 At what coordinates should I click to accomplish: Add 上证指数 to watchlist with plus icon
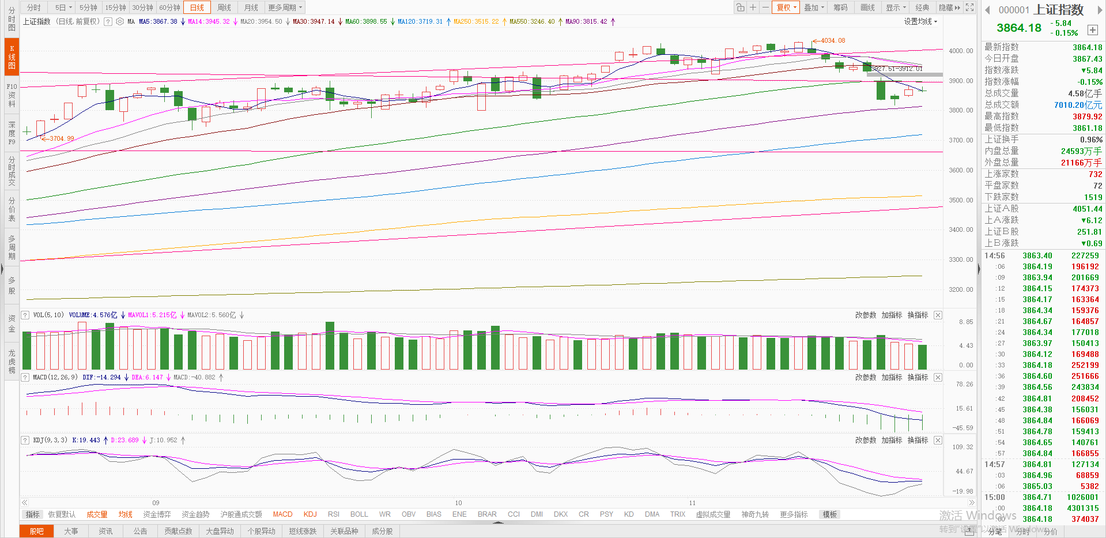pos(1092,30)
